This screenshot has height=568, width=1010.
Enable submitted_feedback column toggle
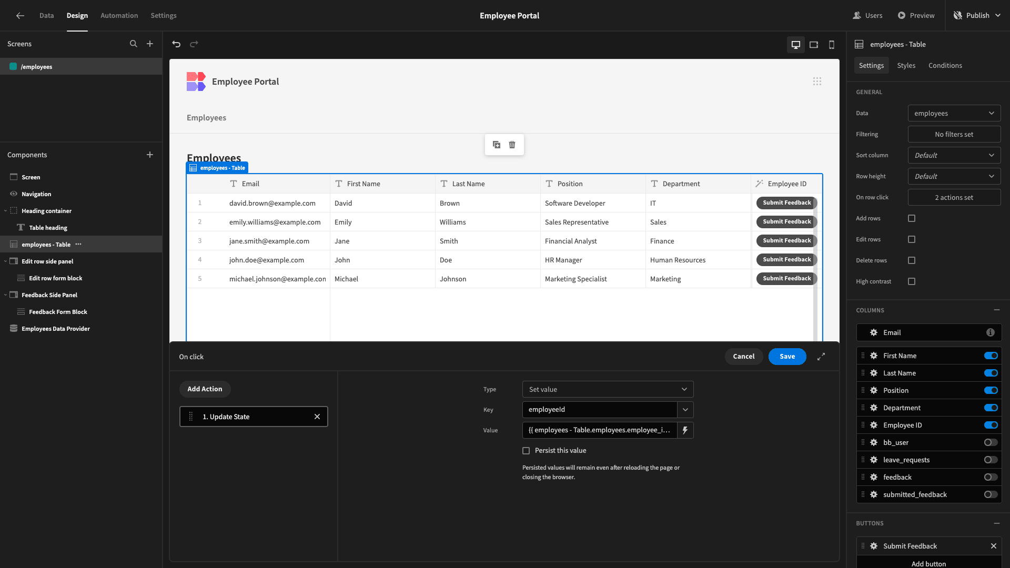(x=991, y=495)
